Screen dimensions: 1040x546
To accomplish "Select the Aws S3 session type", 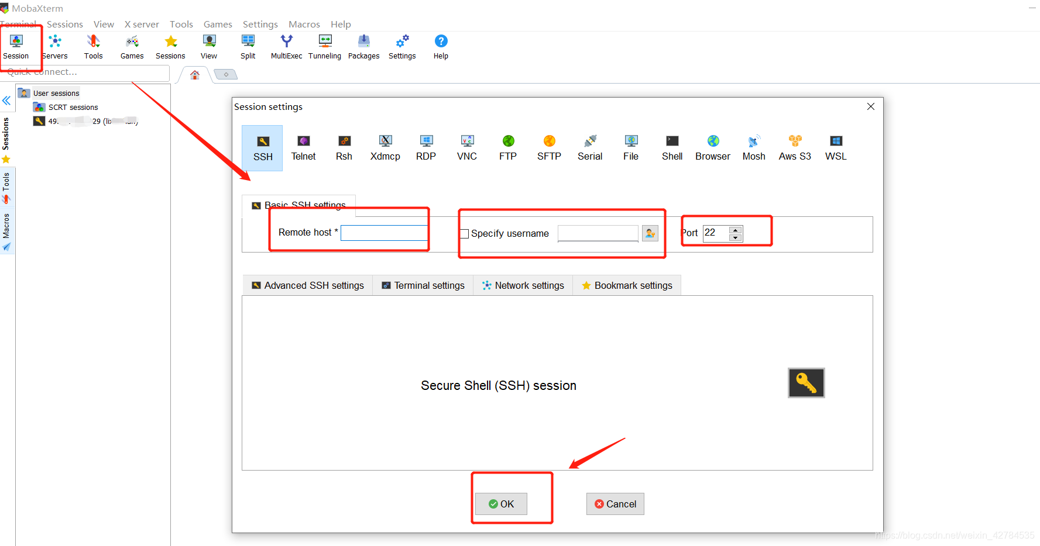I will coord(795,148).
